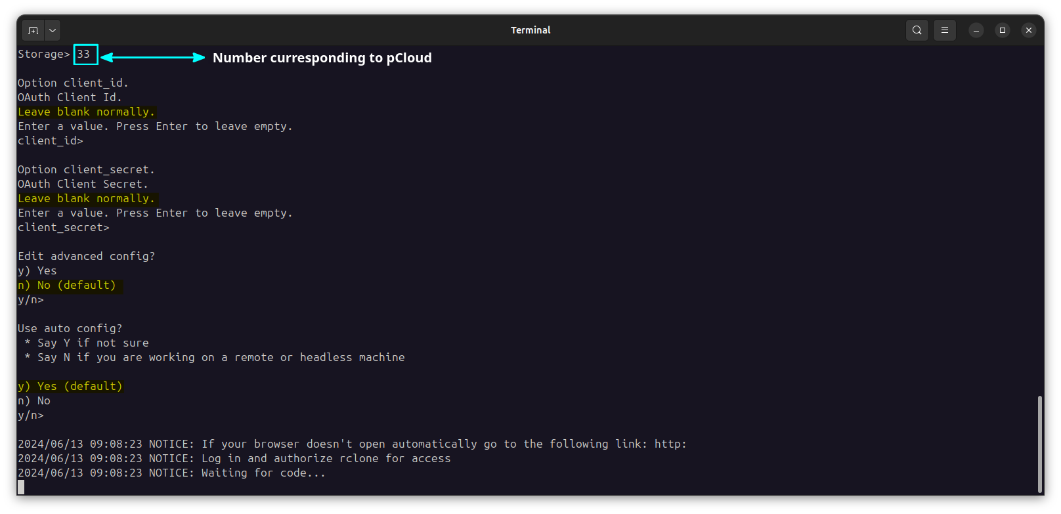Click the 'Waiting for code...' notice line
This screenshot has width=1061, height=514.
(x=171, y=473)
